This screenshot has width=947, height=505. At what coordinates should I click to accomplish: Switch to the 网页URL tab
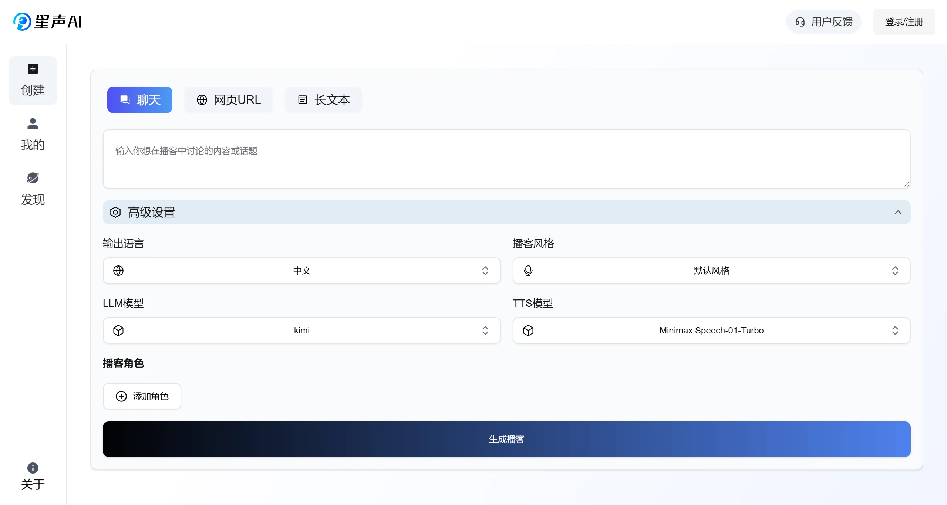229,100
